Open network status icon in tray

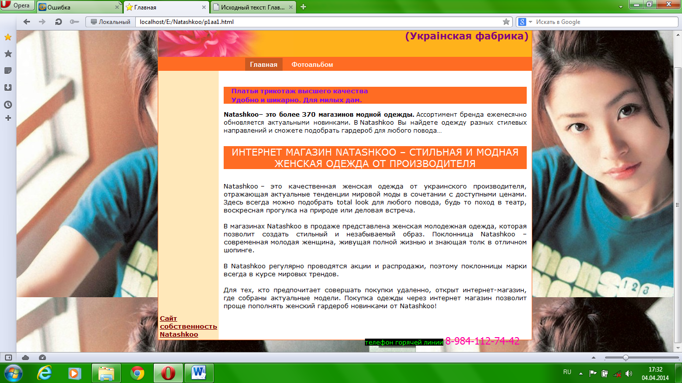(617, 373)
